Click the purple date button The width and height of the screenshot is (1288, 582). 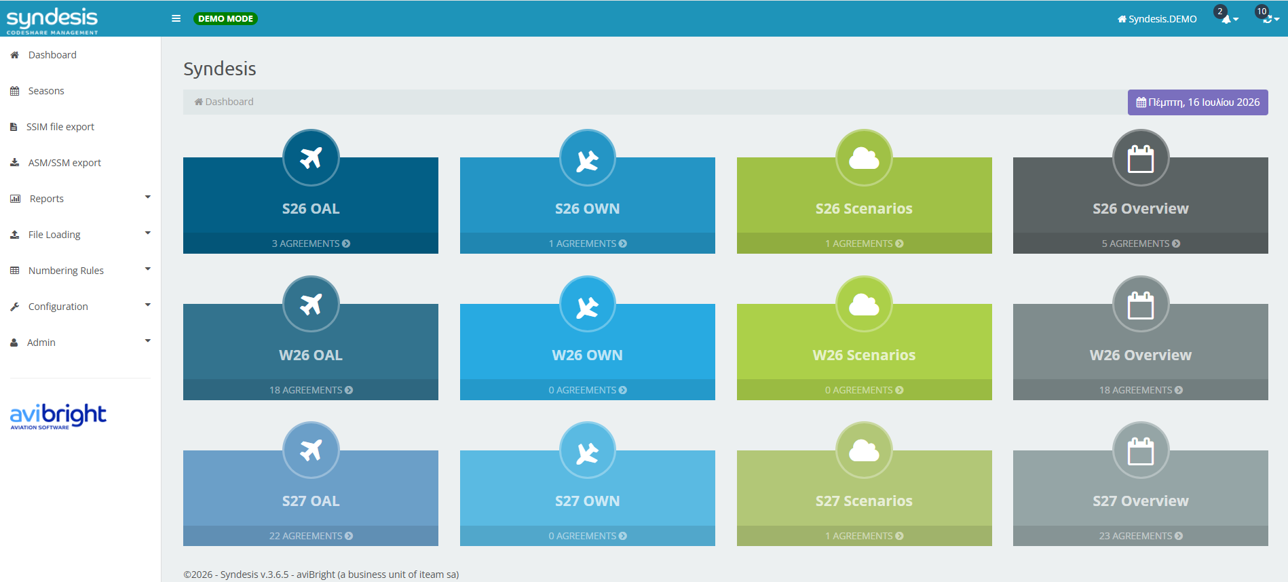click(x=1198, y=102)
